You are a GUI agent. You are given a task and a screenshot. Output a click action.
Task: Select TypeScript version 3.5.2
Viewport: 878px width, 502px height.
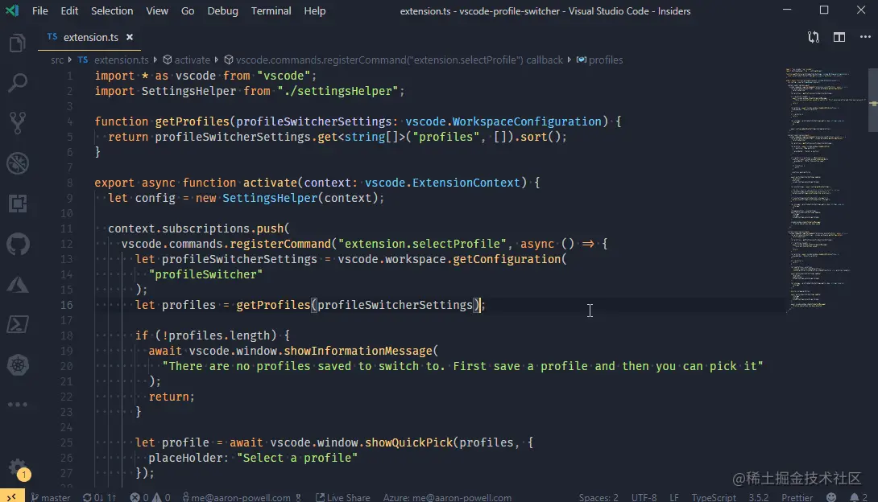759,497
